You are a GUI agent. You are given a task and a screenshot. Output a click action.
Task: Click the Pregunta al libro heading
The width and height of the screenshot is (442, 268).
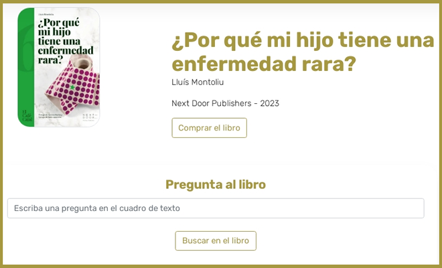[x=216, y=184]
